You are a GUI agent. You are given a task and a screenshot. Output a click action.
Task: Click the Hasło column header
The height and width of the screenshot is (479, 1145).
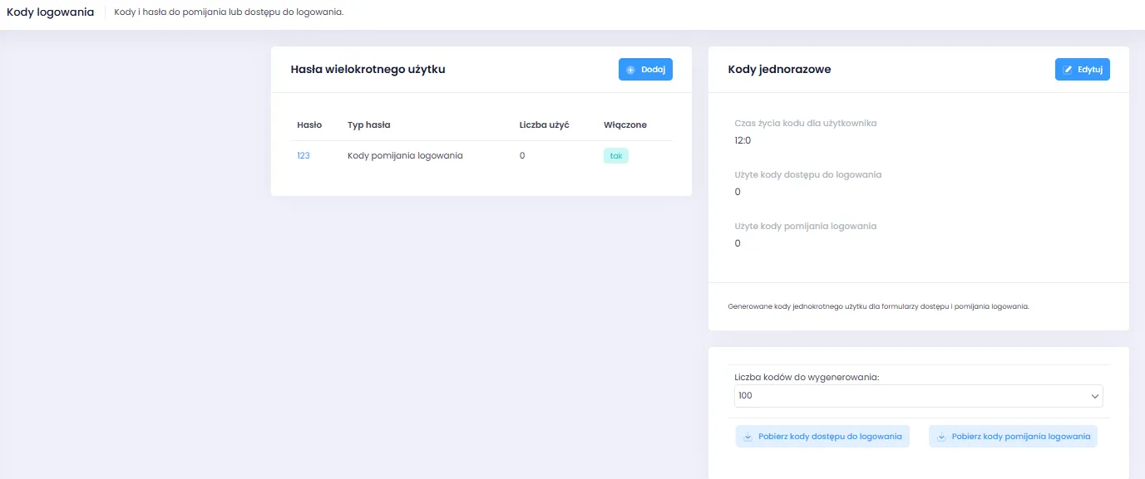(309, 125)
